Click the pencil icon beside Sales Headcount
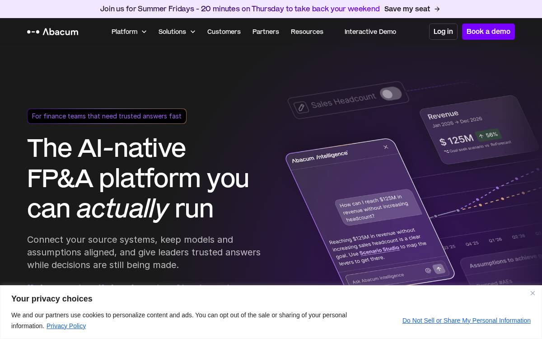The width and height of the screenshot is (542, 339). [301, 107]
